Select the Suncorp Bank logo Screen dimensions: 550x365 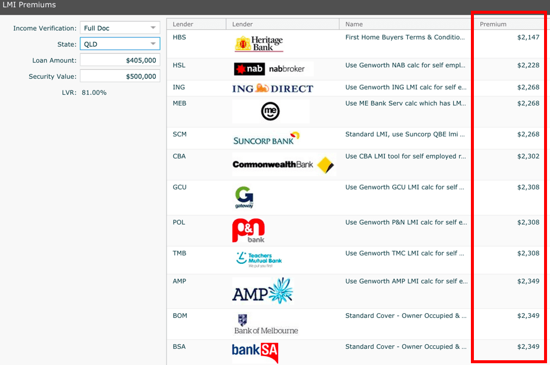point(266,139)
